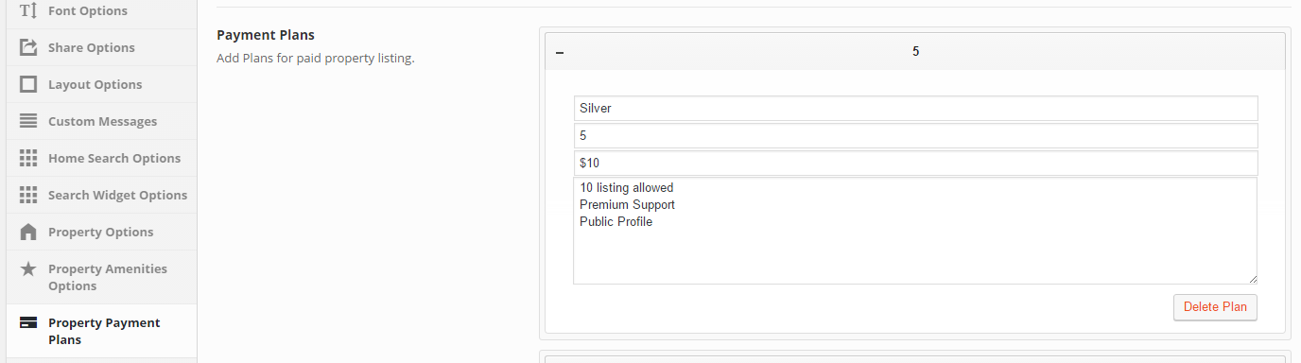This screenshot has height=363, width=1301.
Task: Click the Custom Messages lines icon
Action: 28,121
